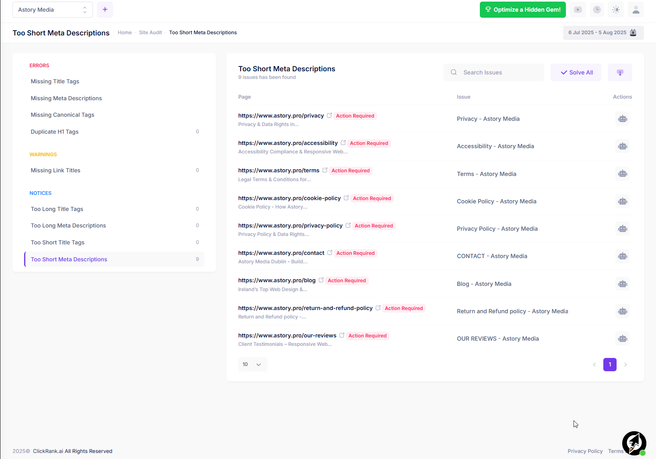Click the Issue column header
The image size is (656, 459).
(x=463, y=97)
